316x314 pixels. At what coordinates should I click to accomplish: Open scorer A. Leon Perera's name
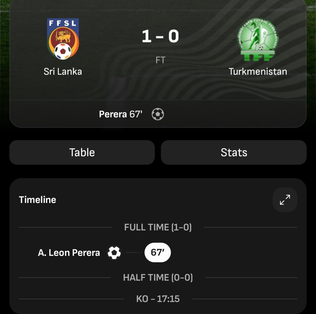(69, 253)
